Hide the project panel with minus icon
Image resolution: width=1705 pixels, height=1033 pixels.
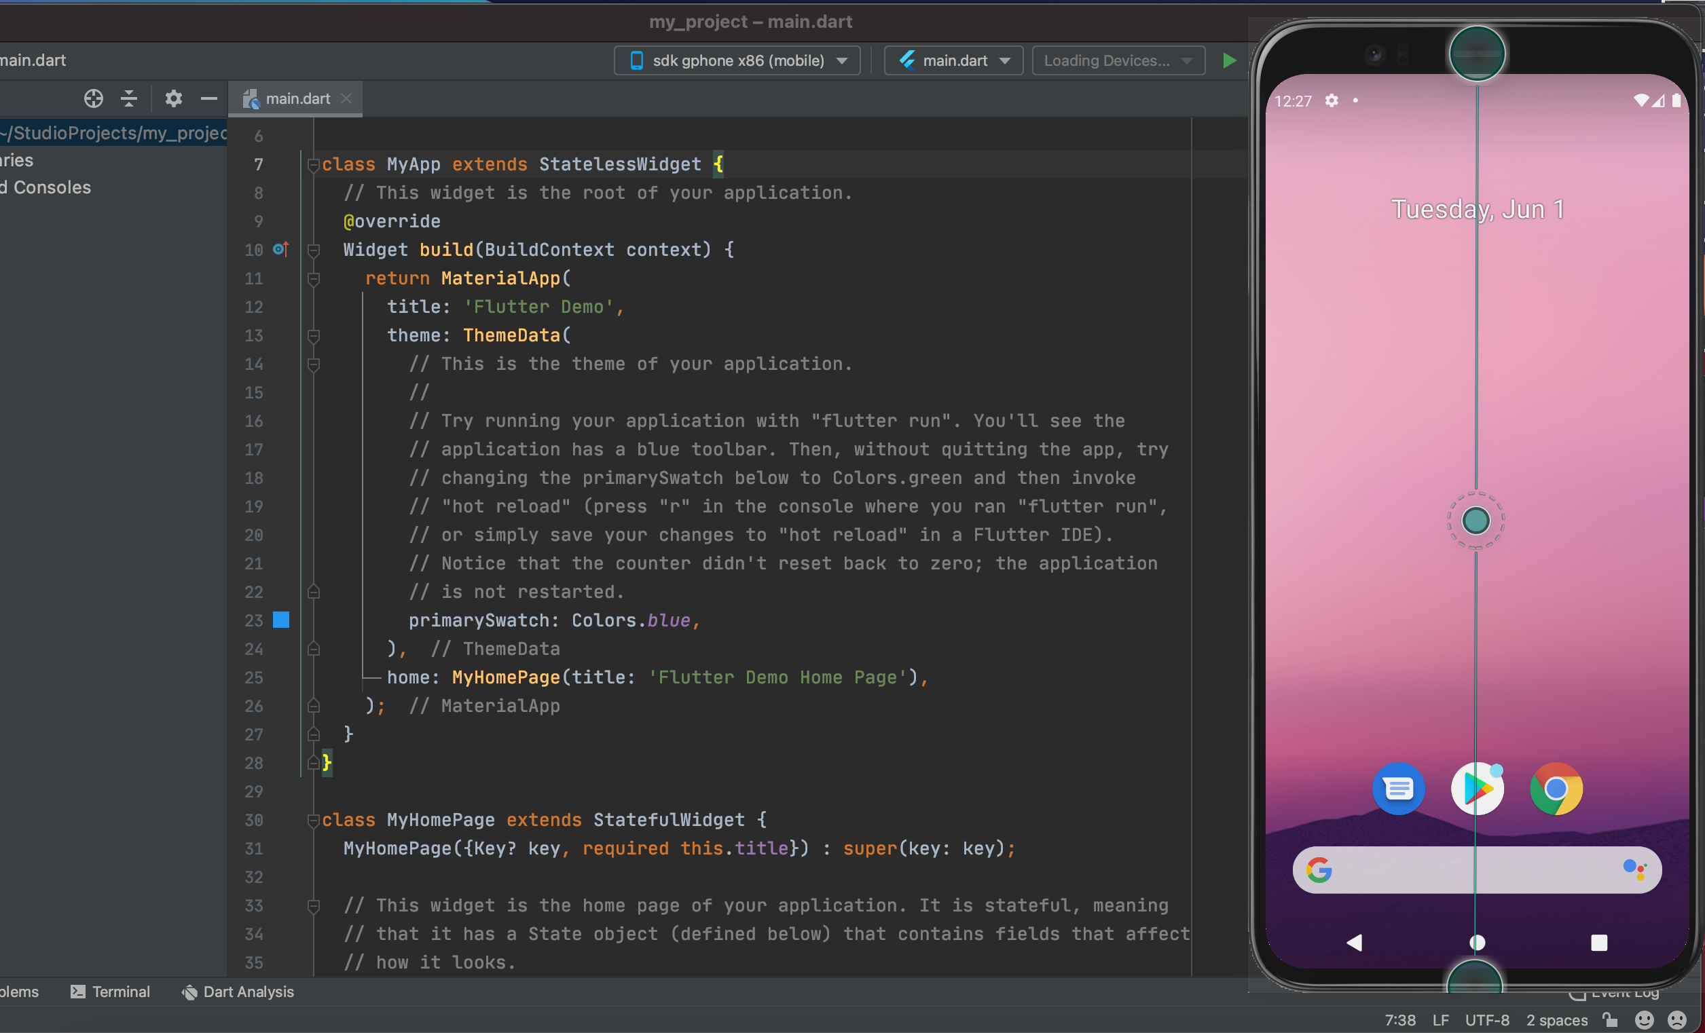click(208, 99)
